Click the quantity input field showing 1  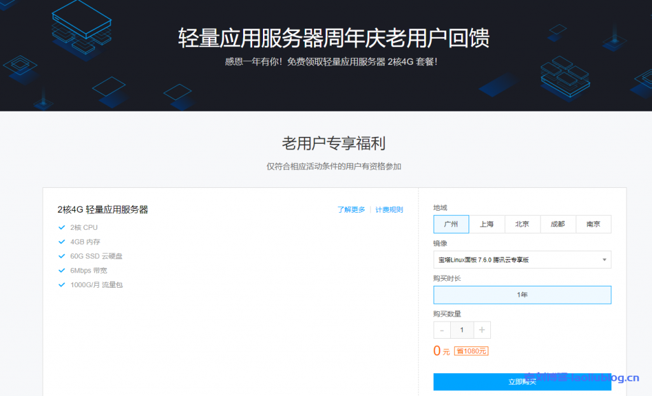point(462,330)
